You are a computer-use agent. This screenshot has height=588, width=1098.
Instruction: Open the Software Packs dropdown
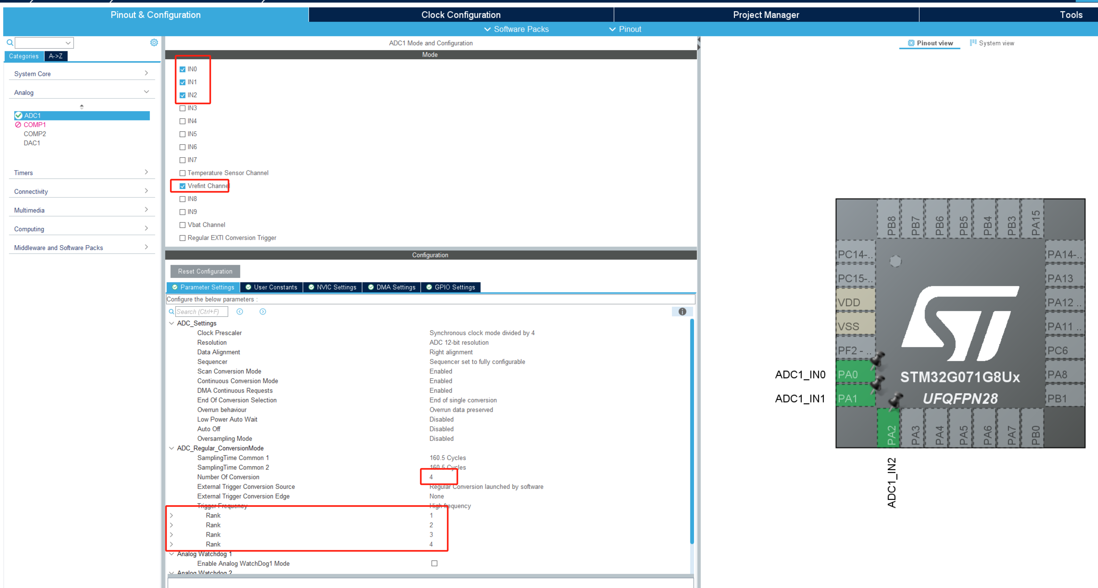pyautogui.click(x=516, y=29)
